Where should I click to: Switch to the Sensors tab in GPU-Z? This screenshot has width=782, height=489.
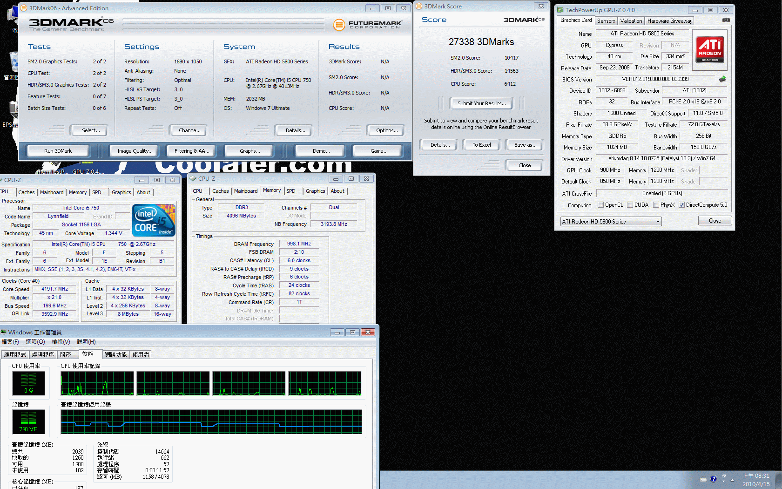(x=606, y=21)
